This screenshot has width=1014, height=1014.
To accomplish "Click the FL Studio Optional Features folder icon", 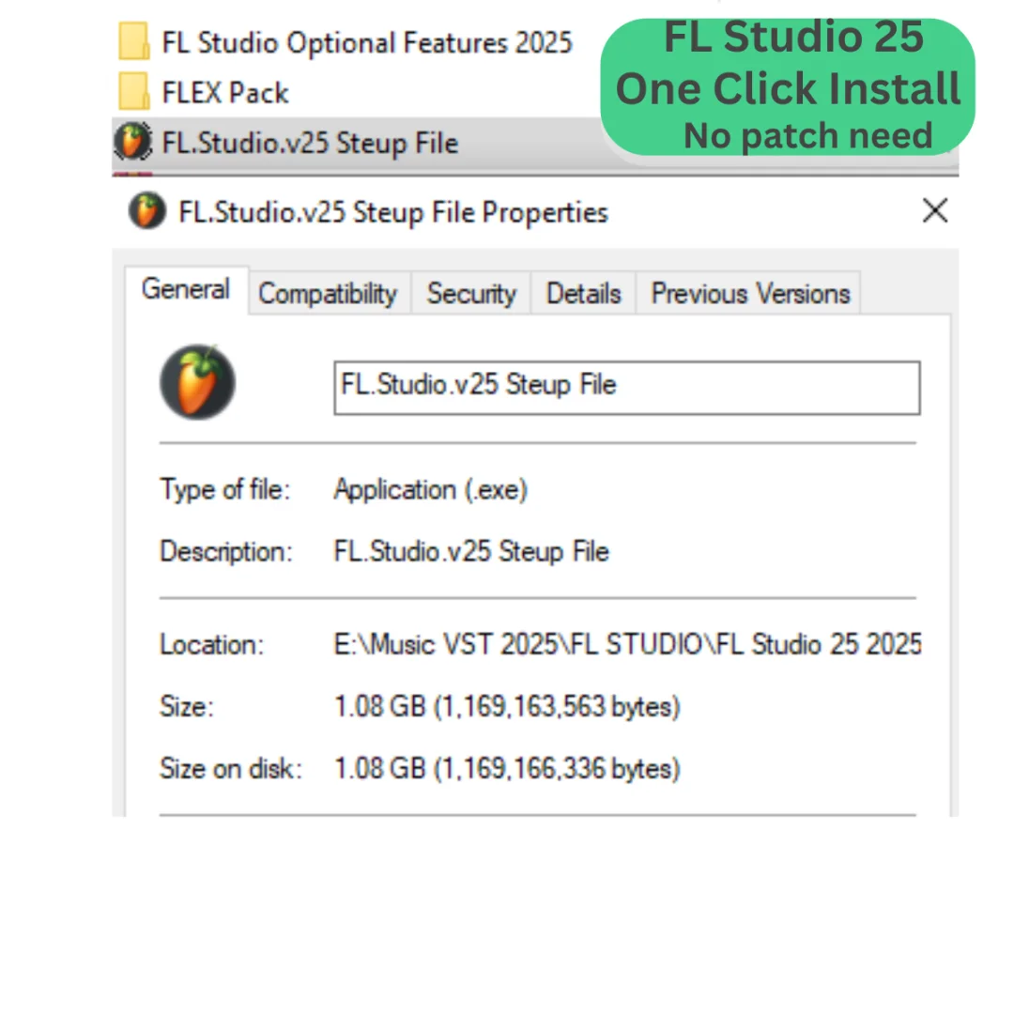I will [x=133, y=42].
